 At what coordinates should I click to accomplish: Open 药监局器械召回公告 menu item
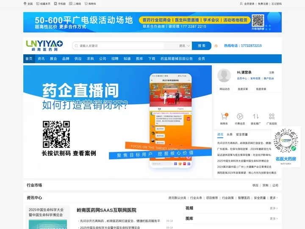click(177, 59)
